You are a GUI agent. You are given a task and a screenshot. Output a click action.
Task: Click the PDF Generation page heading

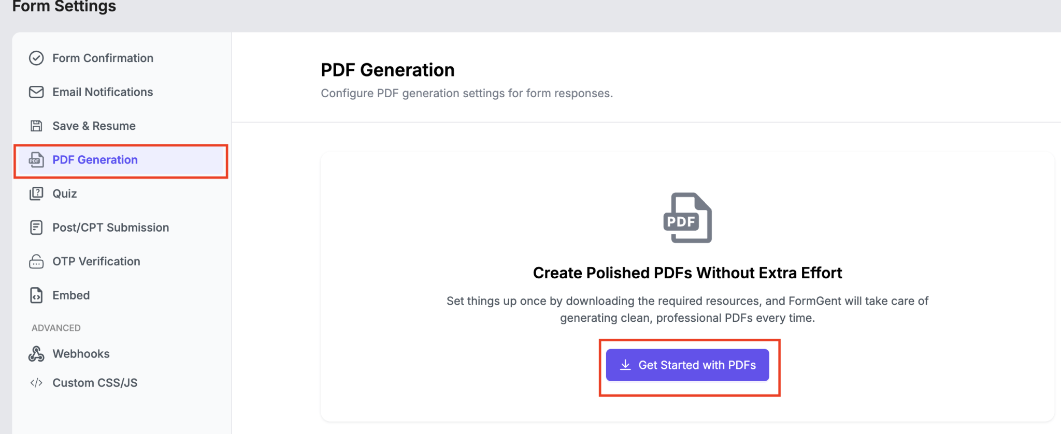click(388, 70)
